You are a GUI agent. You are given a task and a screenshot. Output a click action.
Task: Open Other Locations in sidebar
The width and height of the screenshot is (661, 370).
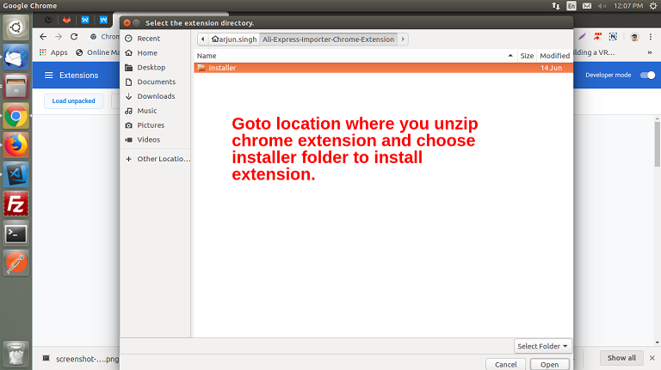[x=156, y=159]
